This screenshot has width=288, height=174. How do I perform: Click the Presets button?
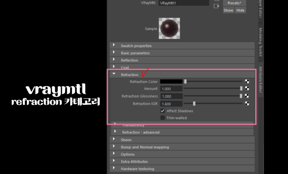234,3
